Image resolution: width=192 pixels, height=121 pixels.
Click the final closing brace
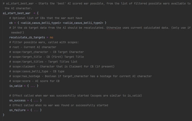tap(4, 115)
